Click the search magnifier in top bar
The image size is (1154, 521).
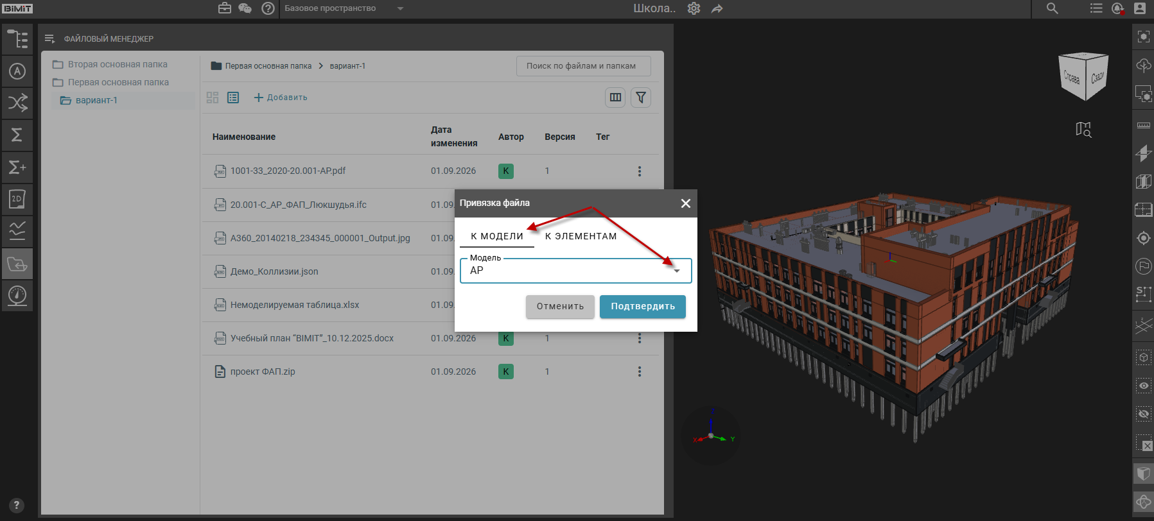pyautogui.click(x=1052, y=8)
